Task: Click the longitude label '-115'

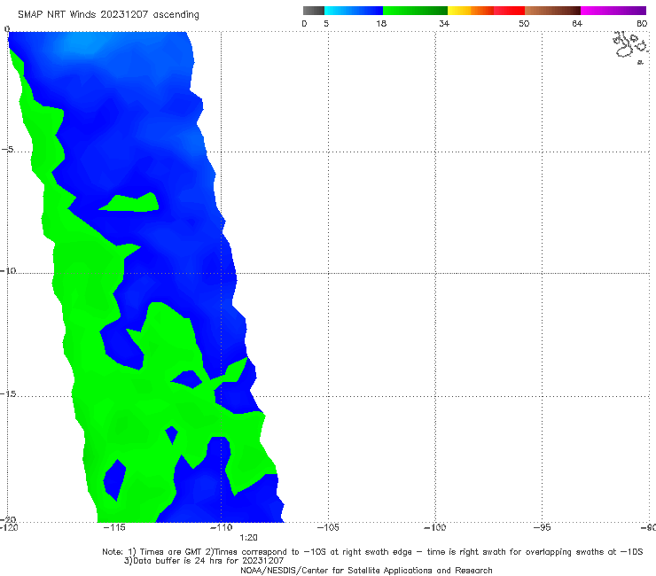Action: [x=113, y=527]
